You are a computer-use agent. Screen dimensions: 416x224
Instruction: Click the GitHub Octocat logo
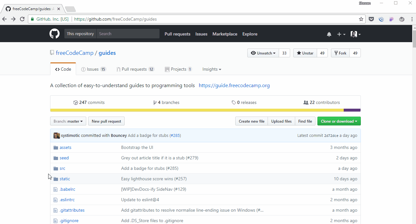pos(55,34)
